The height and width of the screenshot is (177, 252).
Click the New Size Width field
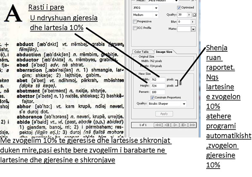click(158, 79)
